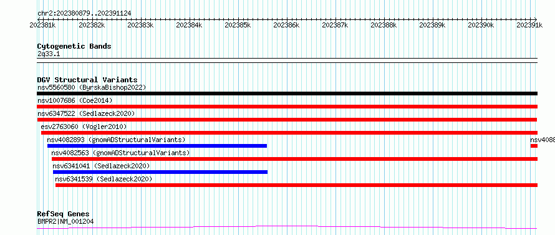Open variant label nsv4082893 (gnomADStructuralVariants)

(x=116, y=140)
